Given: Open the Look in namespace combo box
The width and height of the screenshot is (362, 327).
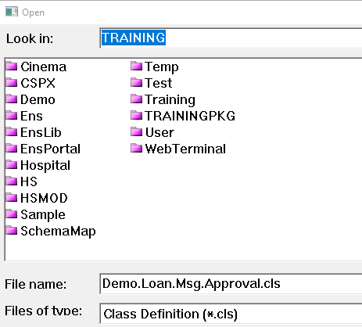Looking at the screenshot, I should [231, 38].
